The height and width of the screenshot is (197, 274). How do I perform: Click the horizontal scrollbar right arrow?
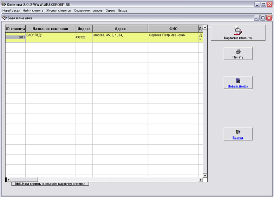pyautogui.click(x=201, y=179)
